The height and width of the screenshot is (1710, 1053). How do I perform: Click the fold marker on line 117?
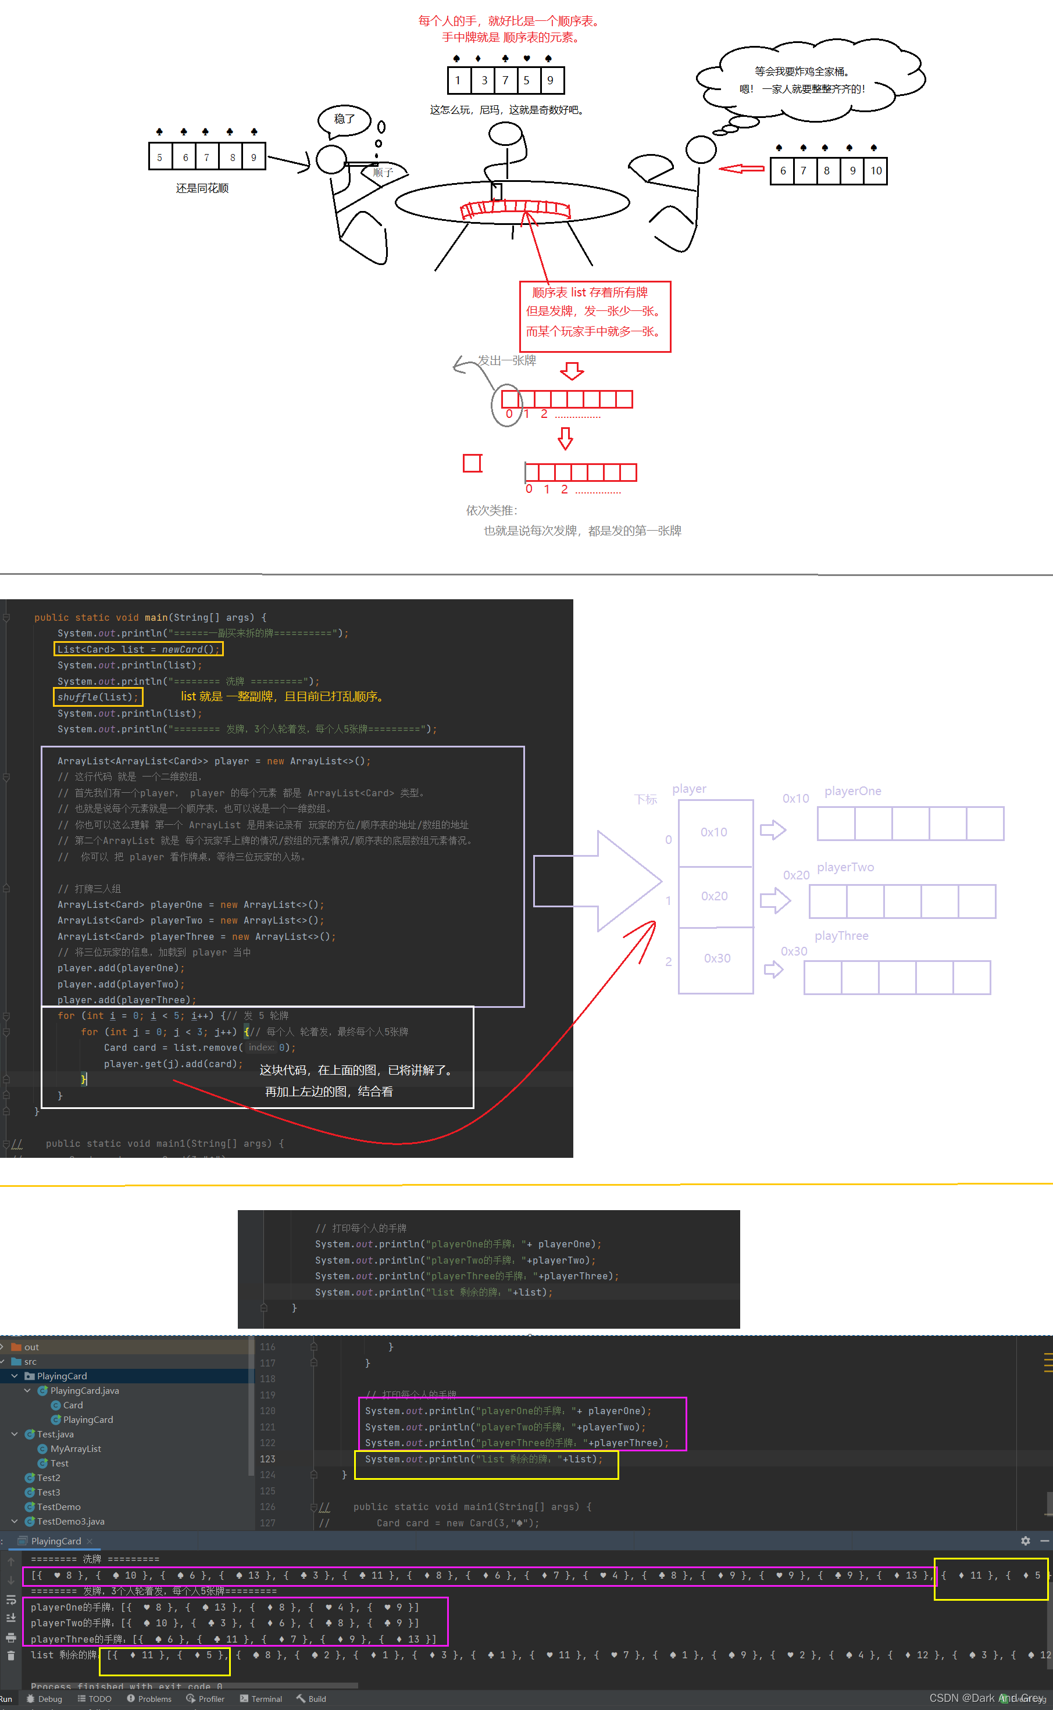(314, 1362)
